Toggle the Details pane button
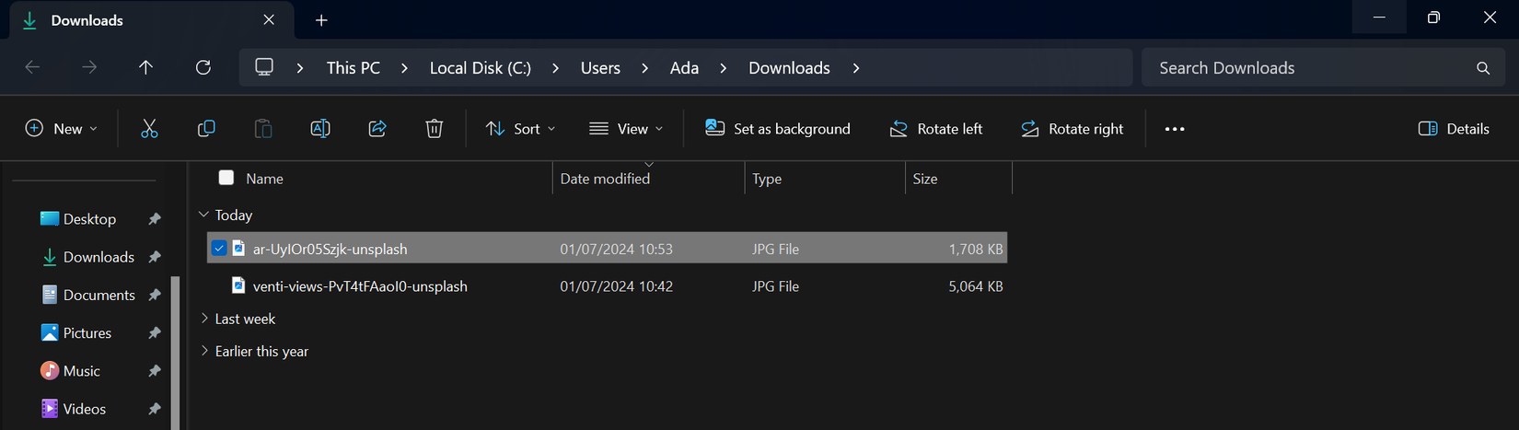Viewport: 1519px width, 430px height. [1454, 129]
